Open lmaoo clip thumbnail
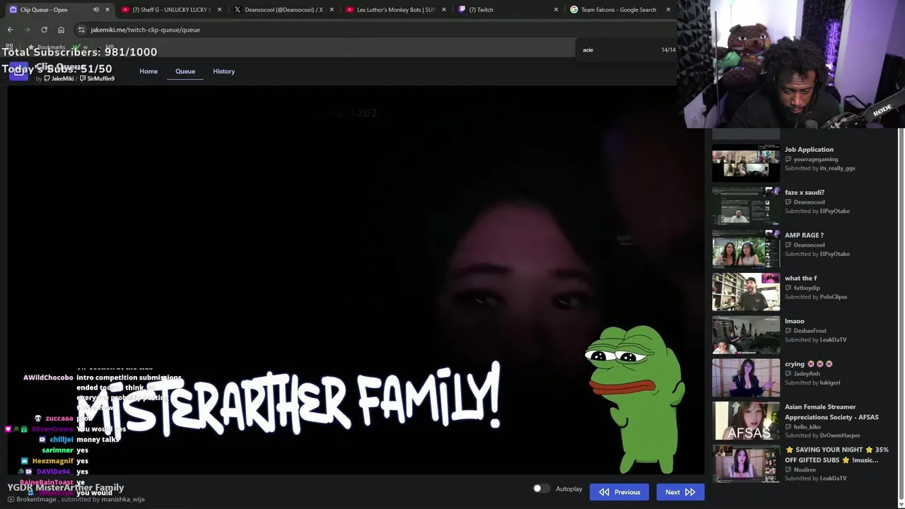Viewport: 905px width, 509px height. 746,335
